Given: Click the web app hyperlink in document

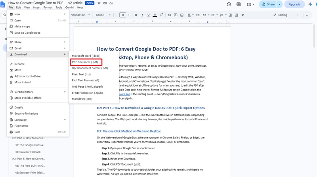Looking at the screenshot, I should pyautogui.click(x=125, y=94).
